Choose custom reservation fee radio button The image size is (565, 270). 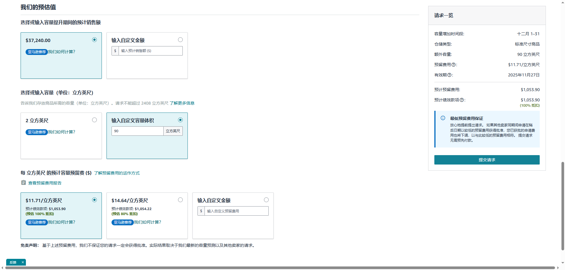(x=266, y=200)
